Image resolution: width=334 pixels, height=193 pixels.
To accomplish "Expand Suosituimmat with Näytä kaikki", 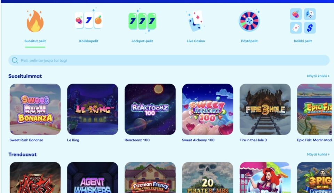I will click(318, 76).
